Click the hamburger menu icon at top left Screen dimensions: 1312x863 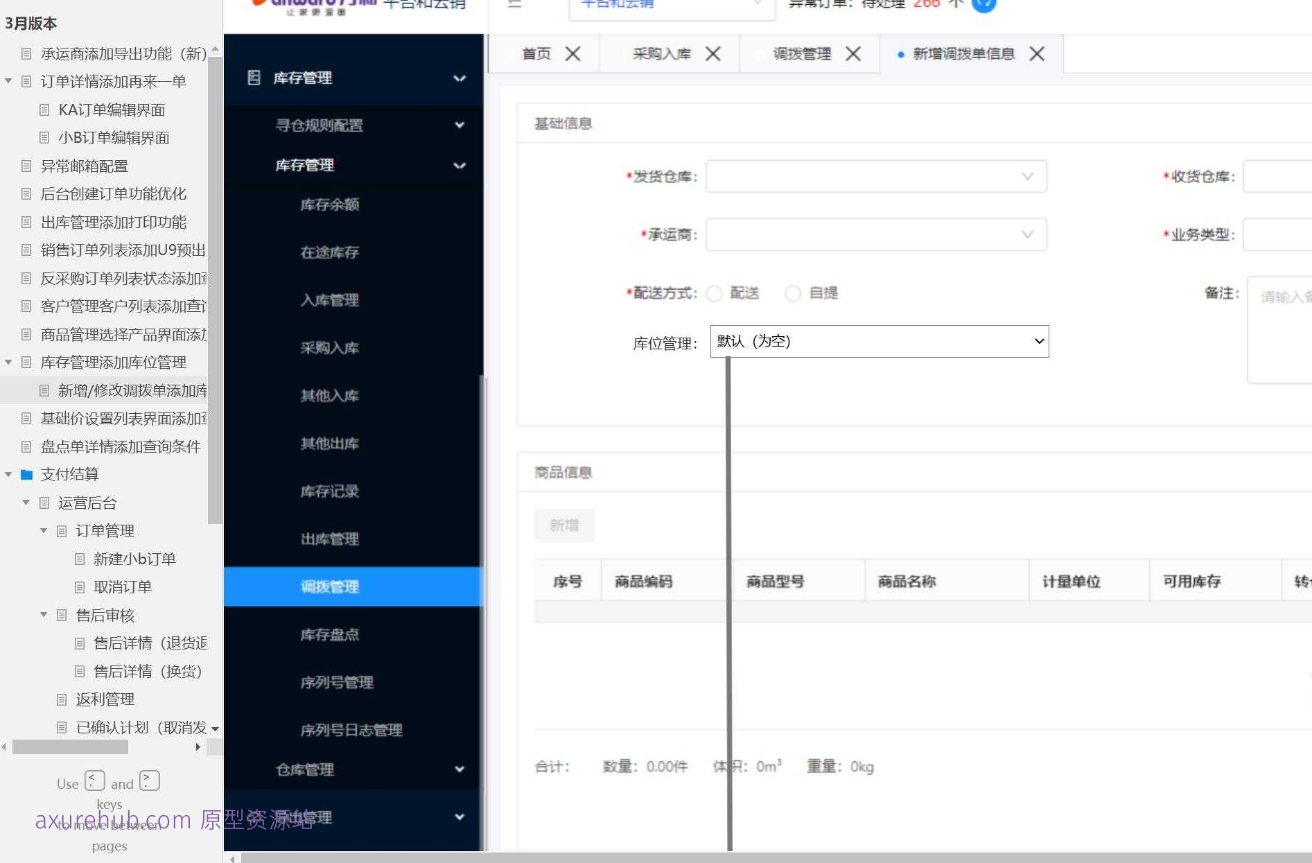pyautogui.click(x=514, y=3)
